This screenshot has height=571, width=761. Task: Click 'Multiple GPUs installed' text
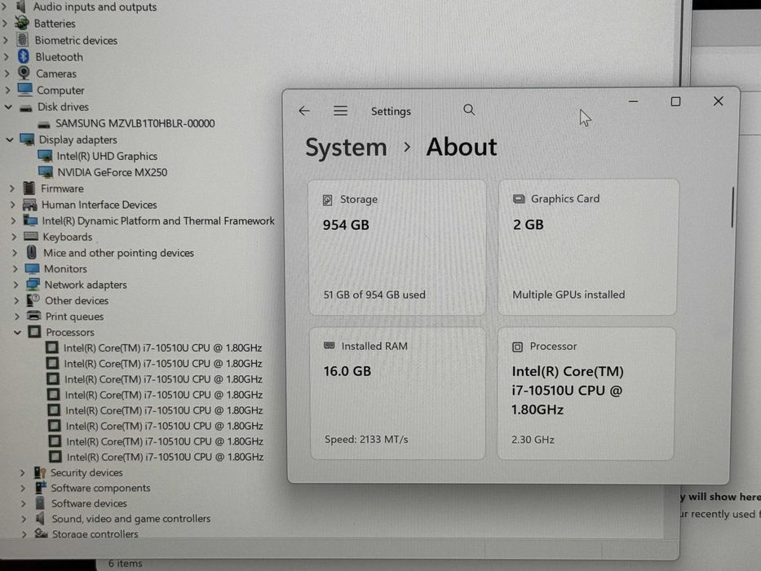(569, 294)
